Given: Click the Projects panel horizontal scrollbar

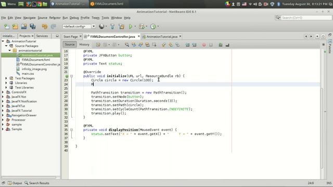Looking at the screenshot, I should click(29, 177).
